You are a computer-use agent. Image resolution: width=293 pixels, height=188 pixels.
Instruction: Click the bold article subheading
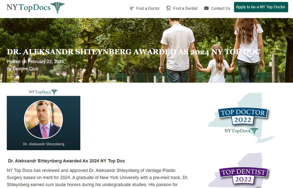pyautogui.click(x=67, y=161)
